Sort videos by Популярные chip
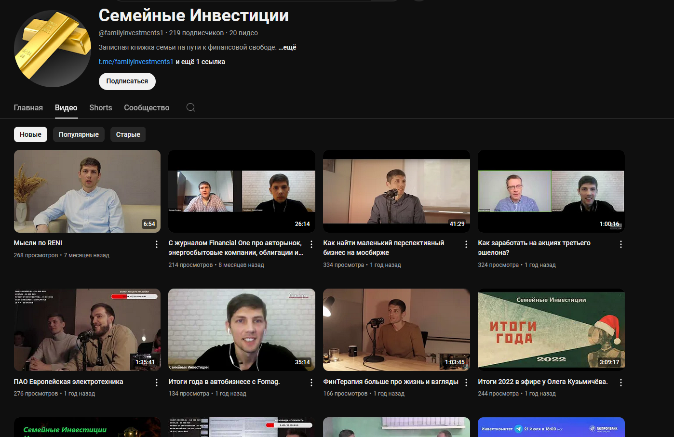This screenshot has height=437, width=674. (x=79, y=134)
